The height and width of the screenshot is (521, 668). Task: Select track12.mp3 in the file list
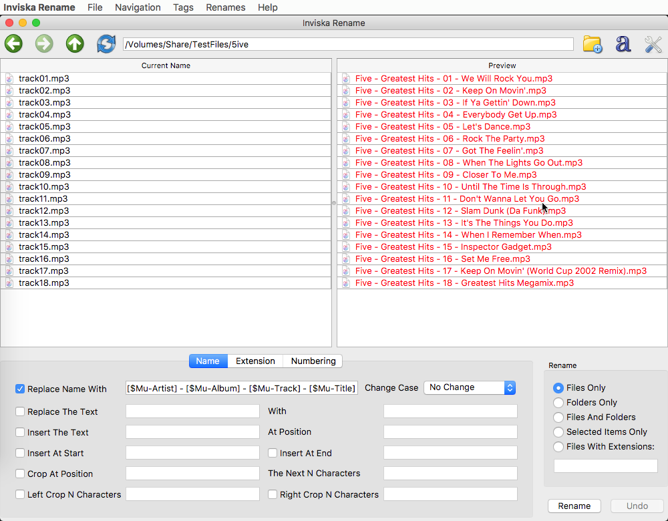pos(166,211)
